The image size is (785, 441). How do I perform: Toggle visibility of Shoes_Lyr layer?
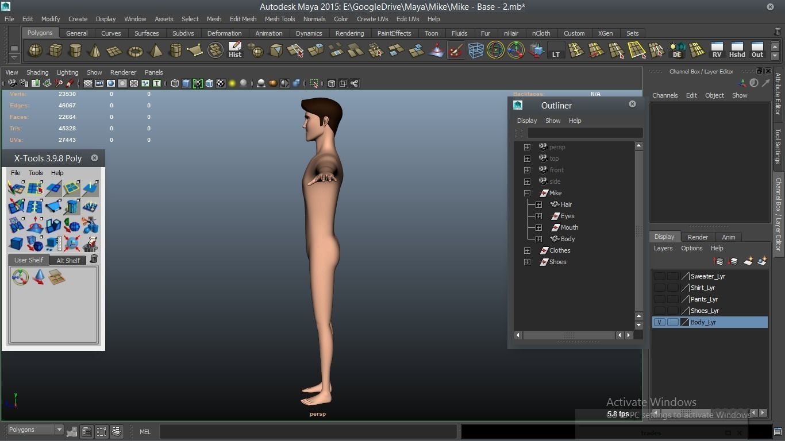(659, 311)
